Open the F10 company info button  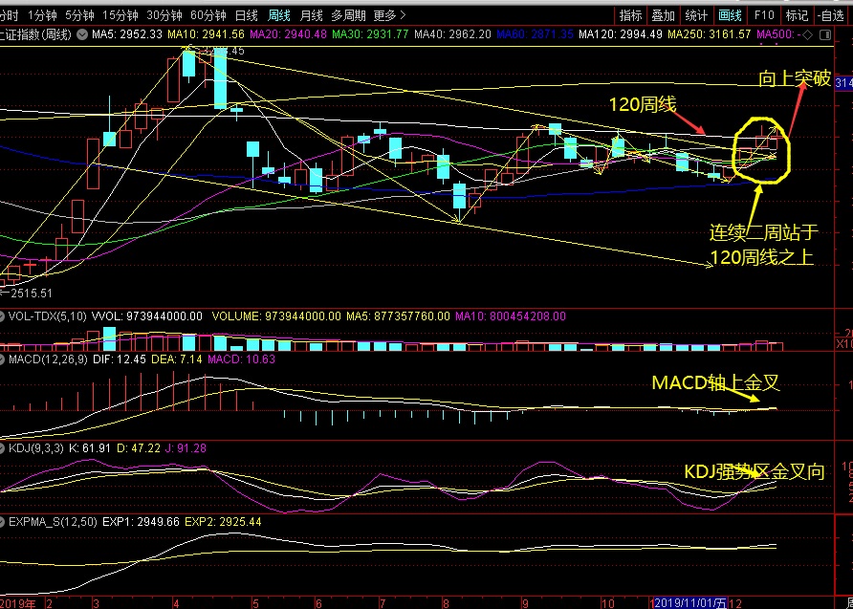click(764, 15)
